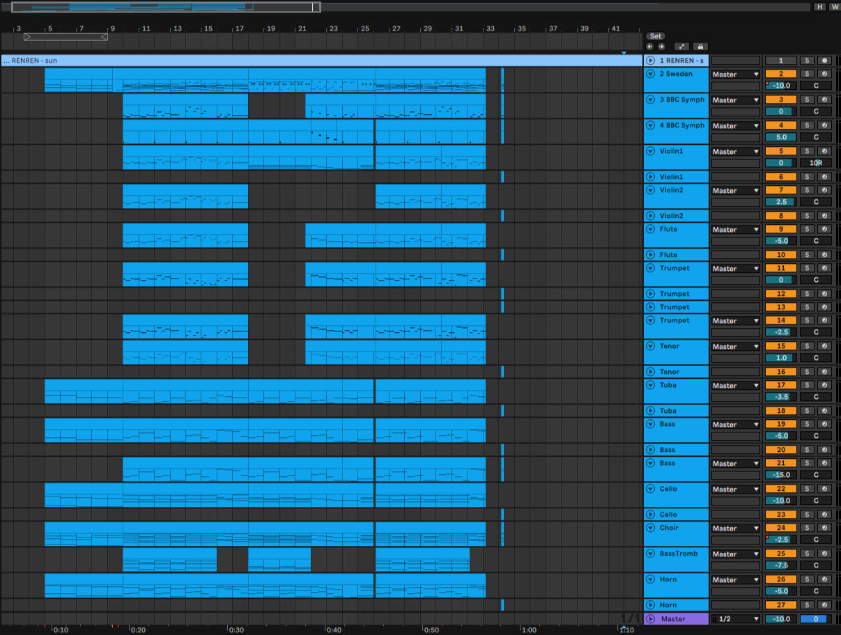Screen dimensions: 841x635
Task: Click bar 21 on the timeline ruler
Action: click(302, 29)
